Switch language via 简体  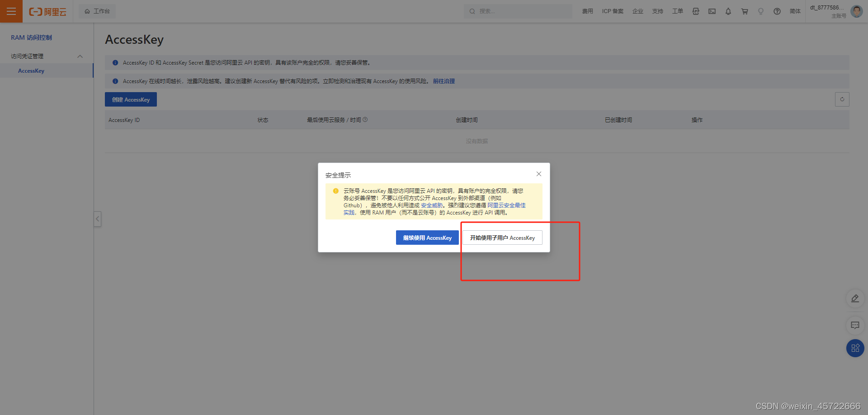(x=795, y=11)
